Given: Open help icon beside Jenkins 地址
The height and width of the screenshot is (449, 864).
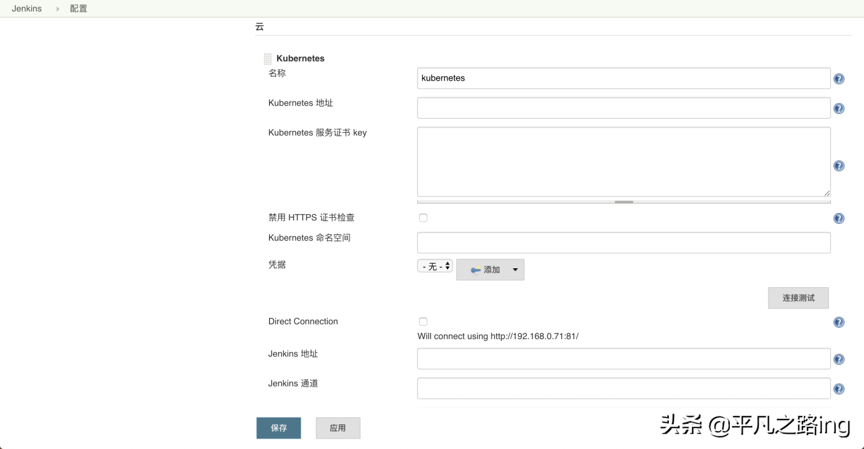Looking at the screenshot, I should point(839,359).
